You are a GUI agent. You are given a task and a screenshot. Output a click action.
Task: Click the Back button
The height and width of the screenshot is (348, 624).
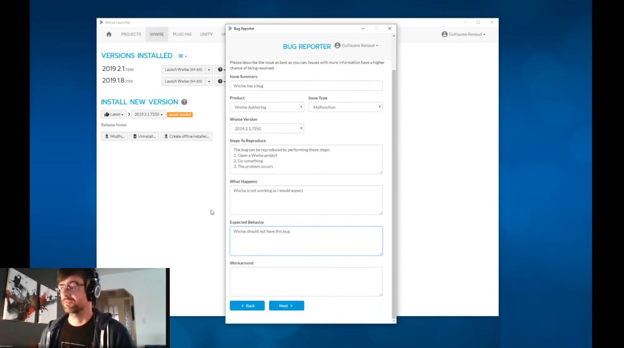coord(247,306)
